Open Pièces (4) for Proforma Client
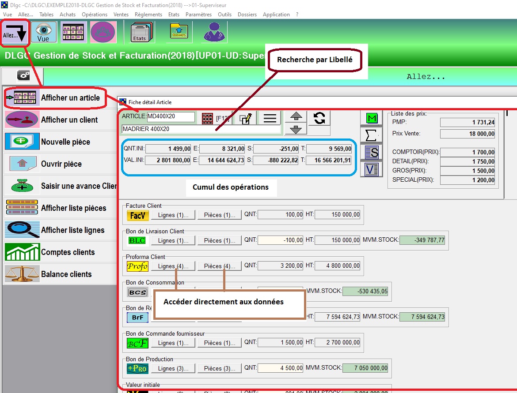 pyautogui.click(x=220, y=266)
